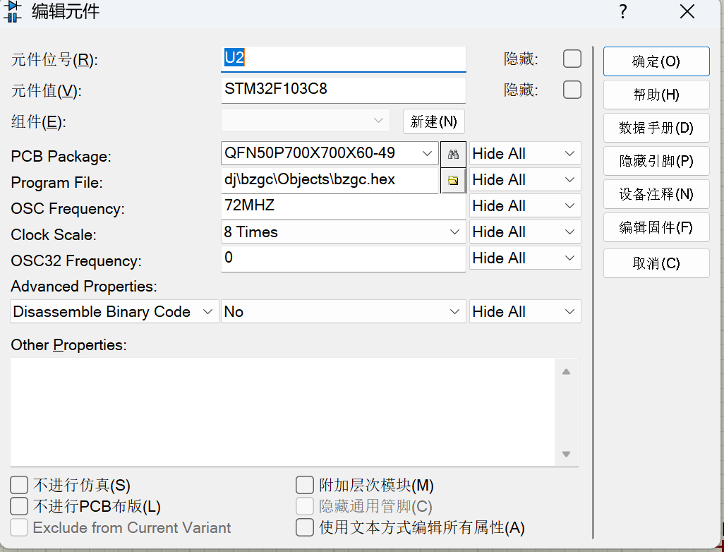Open Hide All dropdown for OSC32 Frequency
Viewport: 724px width, 552px height.
click(x=525, y=258)
